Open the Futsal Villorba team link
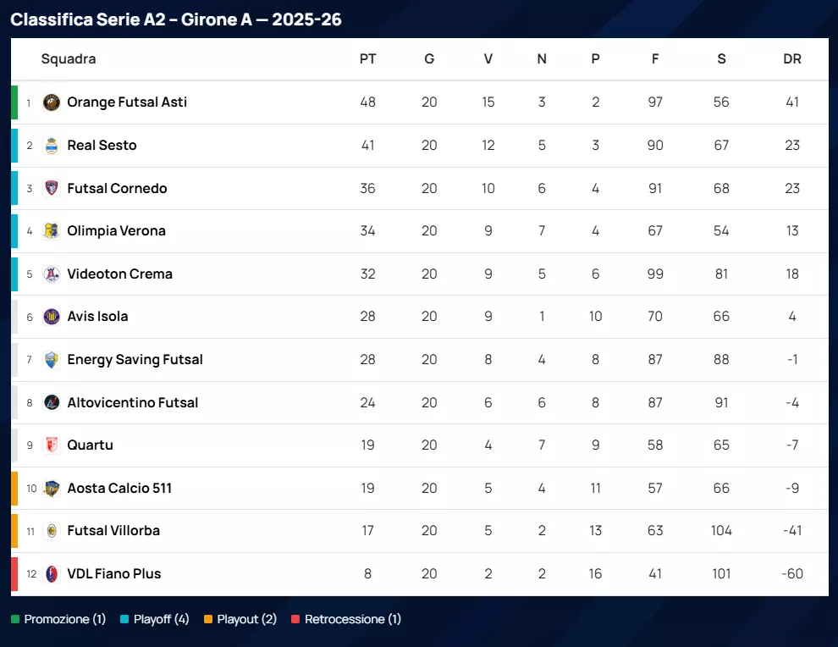The width and height of the screenshot is (838, 647). pyautogui.click(x=113, y=531)
